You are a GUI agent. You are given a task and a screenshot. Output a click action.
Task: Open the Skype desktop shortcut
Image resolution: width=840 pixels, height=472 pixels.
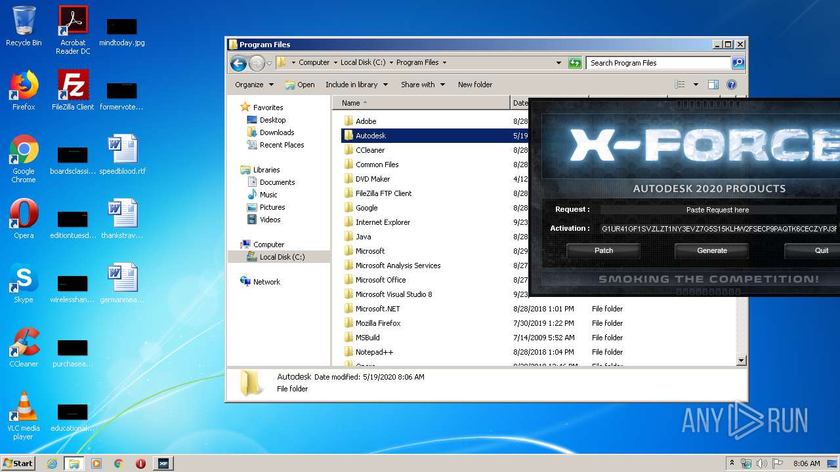(24, 283)
